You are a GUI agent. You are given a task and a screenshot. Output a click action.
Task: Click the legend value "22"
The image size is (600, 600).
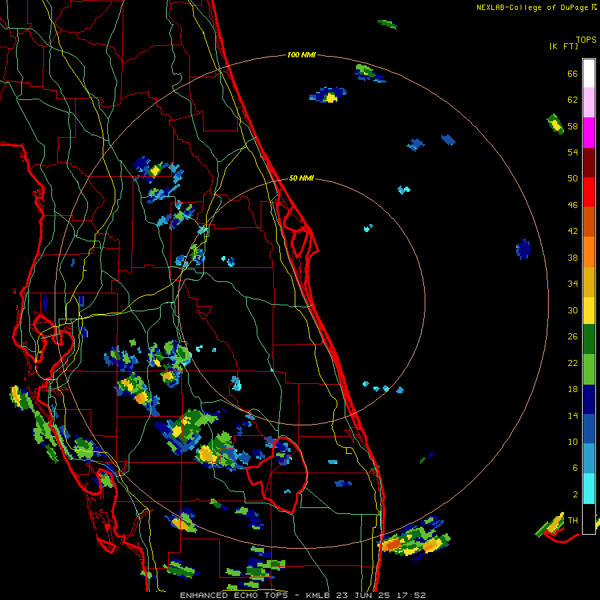[x=573, y=363]
